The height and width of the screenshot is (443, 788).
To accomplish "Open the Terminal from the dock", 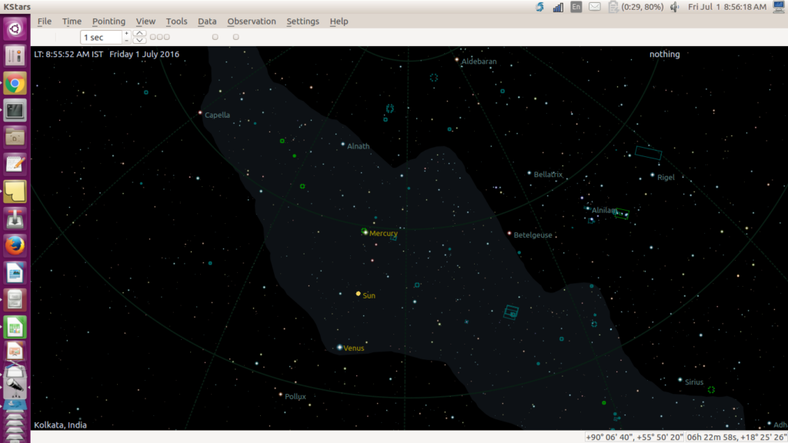I will pos(15,111).
